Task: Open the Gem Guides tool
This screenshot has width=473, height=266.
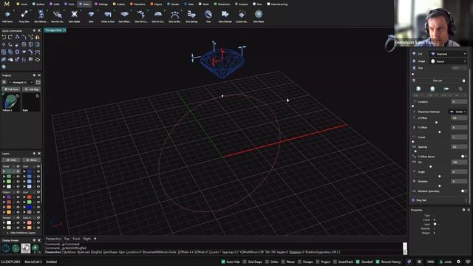Action: (74, 16)
